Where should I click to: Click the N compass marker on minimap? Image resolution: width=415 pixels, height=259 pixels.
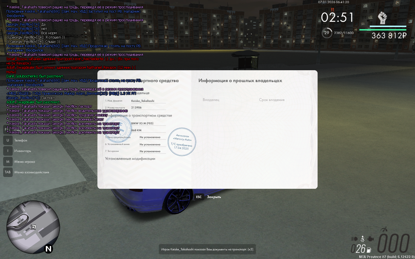pyautogui.click(x=48, y=249)
